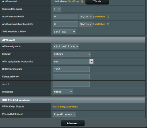Click the APN-konfiguráció label
147x128 pixels.
11,46
